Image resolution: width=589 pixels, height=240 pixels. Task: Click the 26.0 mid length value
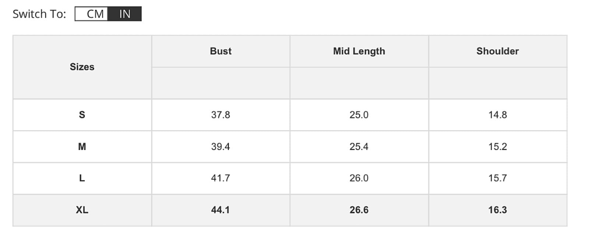(359, 178)
